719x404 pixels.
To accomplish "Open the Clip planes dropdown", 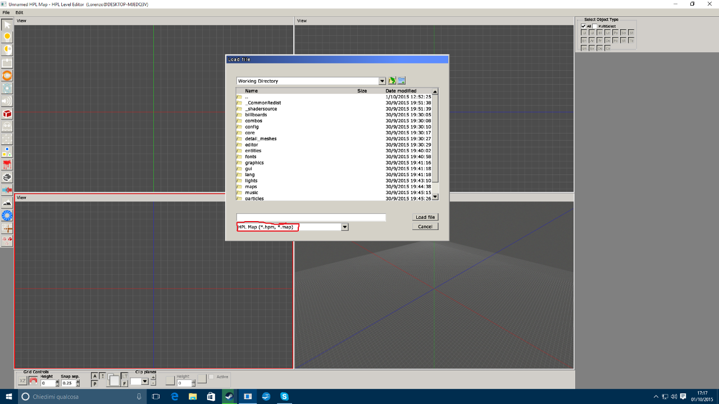I will pyautogui.click(x=144, y=382).
